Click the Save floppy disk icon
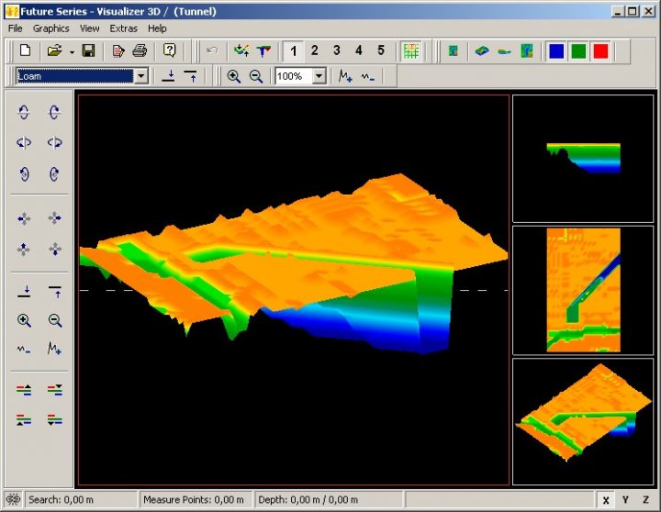The height and width of the screenshot is (512, 661). [89, 51]
